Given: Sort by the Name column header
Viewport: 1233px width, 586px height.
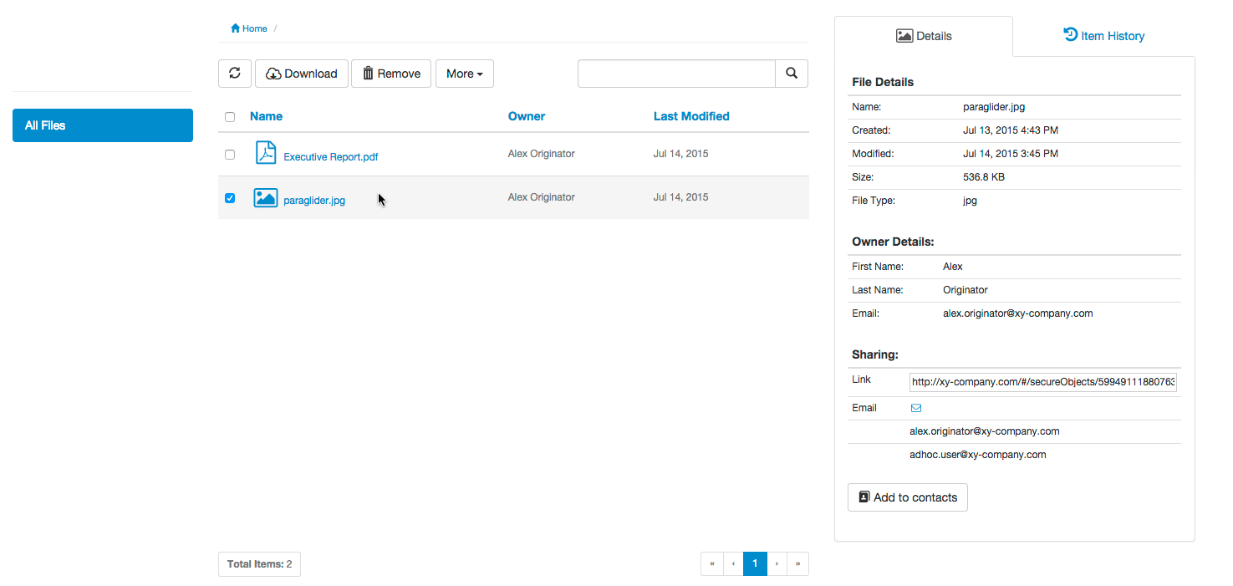Looking at the screenshot, I should 266,116.
